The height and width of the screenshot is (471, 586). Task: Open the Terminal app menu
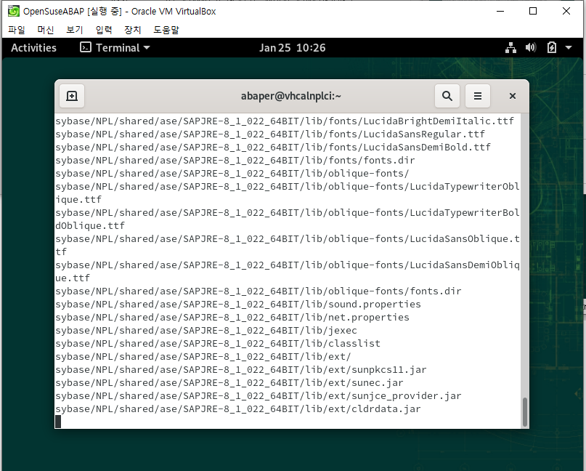[115, 48]
